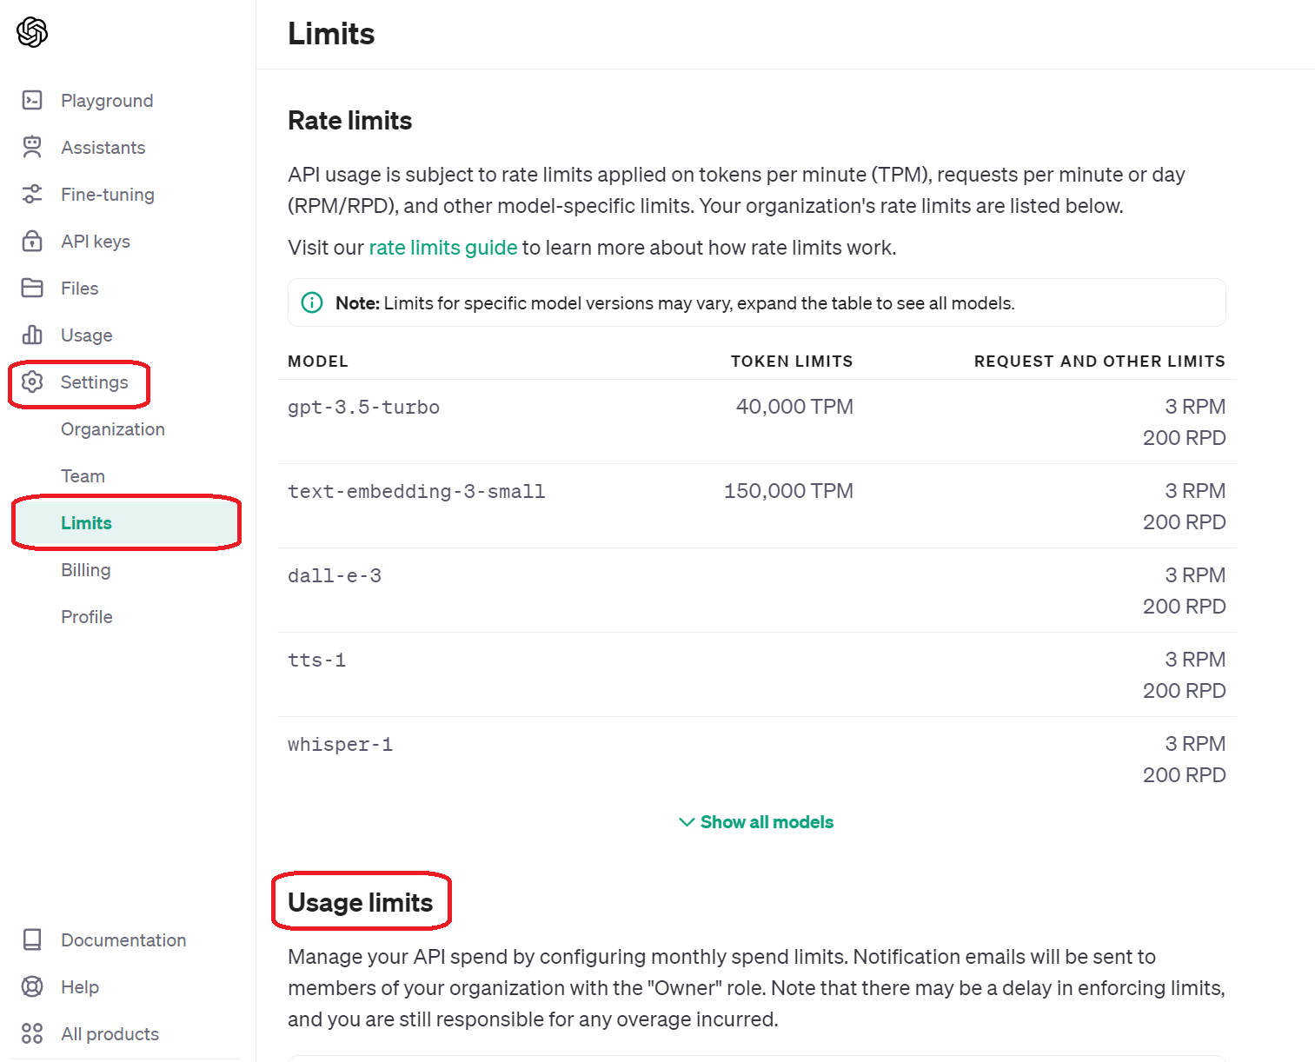1315x1062 pixels.
Task: Open Help in the sidebar
Action: (80, 987)
